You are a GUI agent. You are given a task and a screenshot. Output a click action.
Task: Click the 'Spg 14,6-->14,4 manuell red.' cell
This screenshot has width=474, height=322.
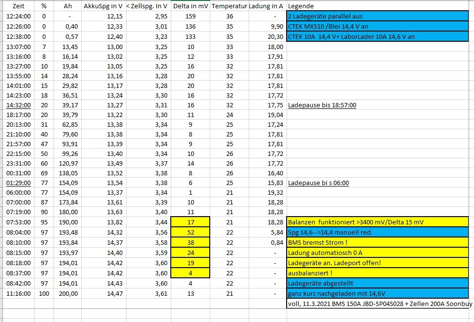(378, 232)
